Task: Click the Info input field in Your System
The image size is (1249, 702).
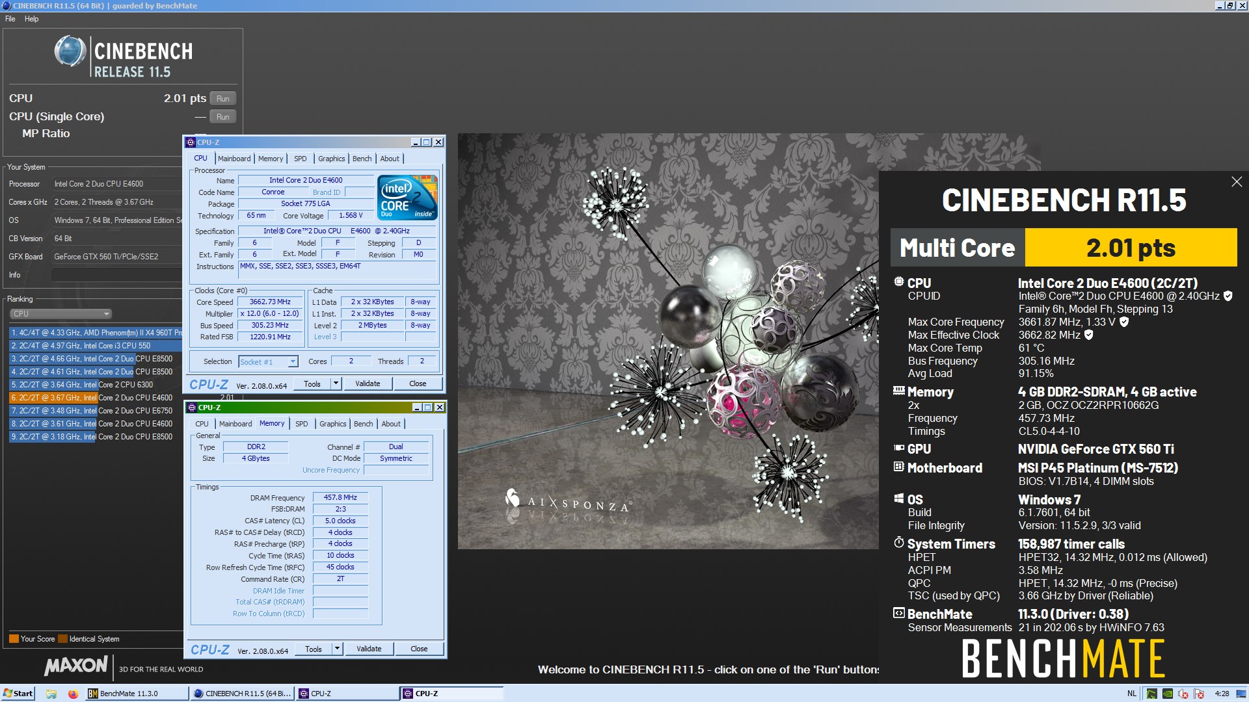Action: tap(117, 275)
